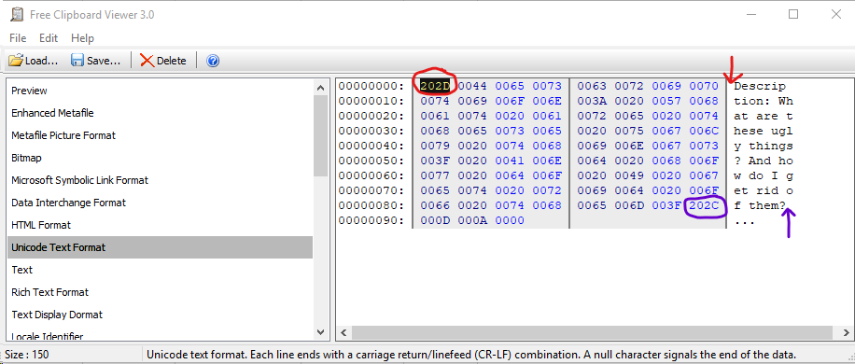Click the Free Clipboard Viewer title bar icon
The width and height of the screenshot is (855, 364).
[17, 15]
